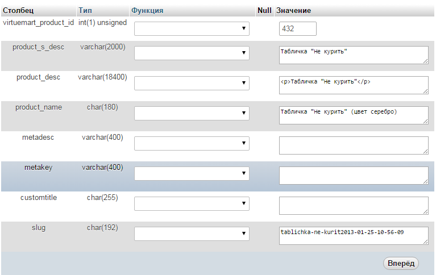The width and height of the screenshot is (436, 275).
Task: Click the Функция column header
Action: coord(147,10)
